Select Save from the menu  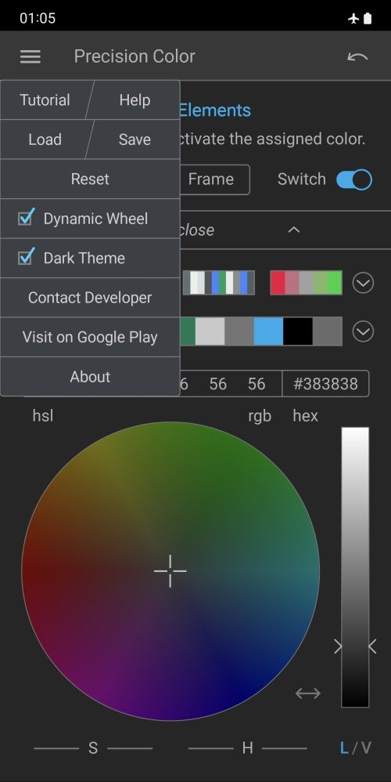(135, 139)
